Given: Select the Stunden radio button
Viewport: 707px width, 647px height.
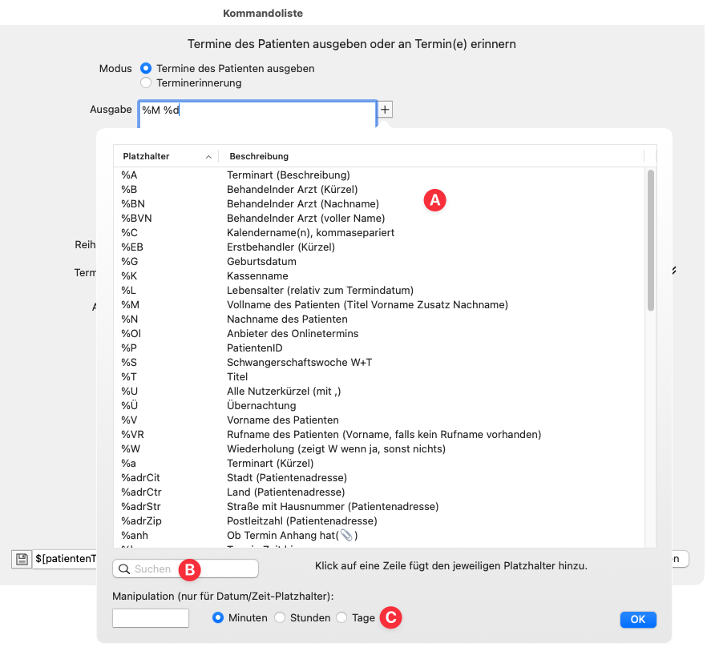Looking at the screenshot, I should click(x=280, y=617).
